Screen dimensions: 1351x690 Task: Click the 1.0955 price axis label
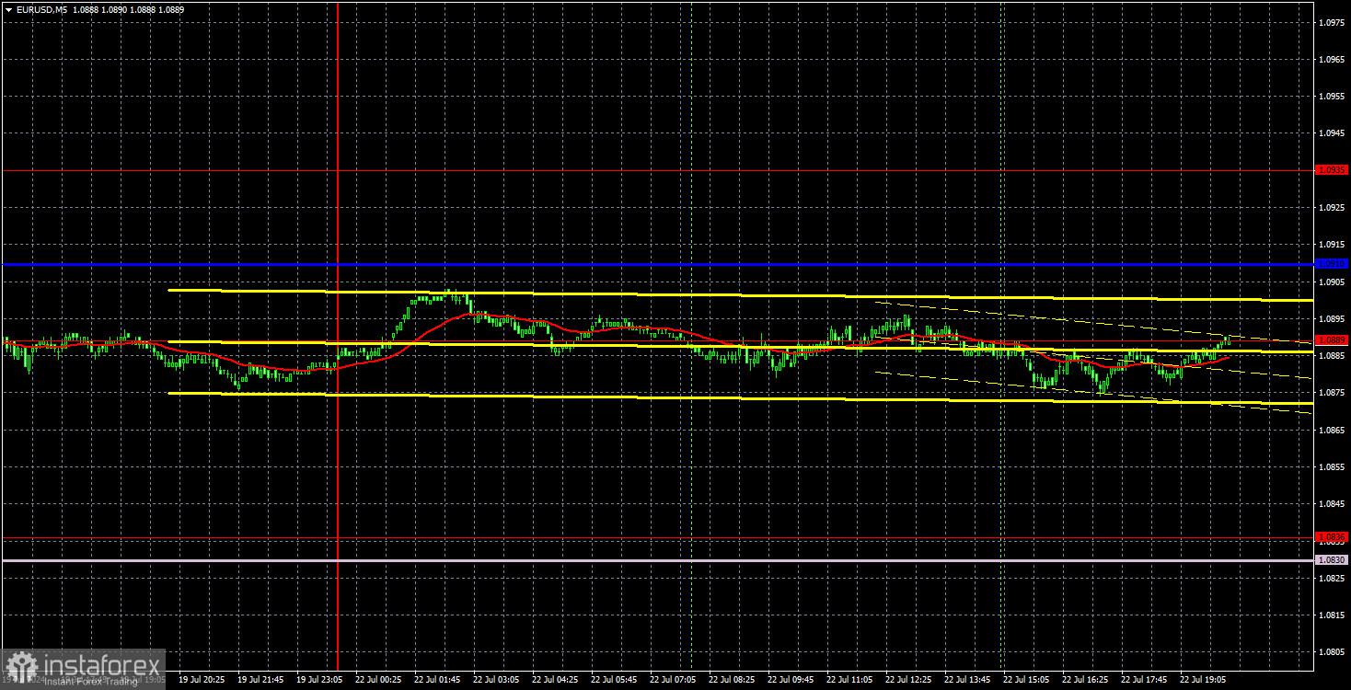click(x=1332, y=96)
